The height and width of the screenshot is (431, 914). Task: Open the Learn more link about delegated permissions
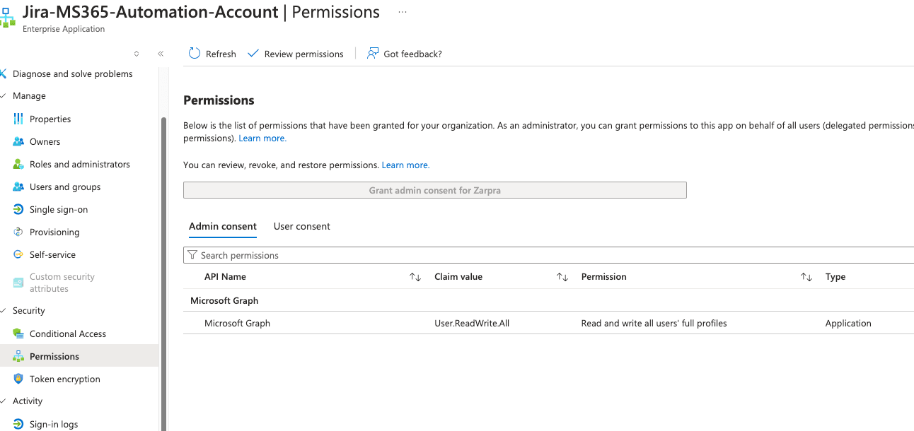click(262, 138)
